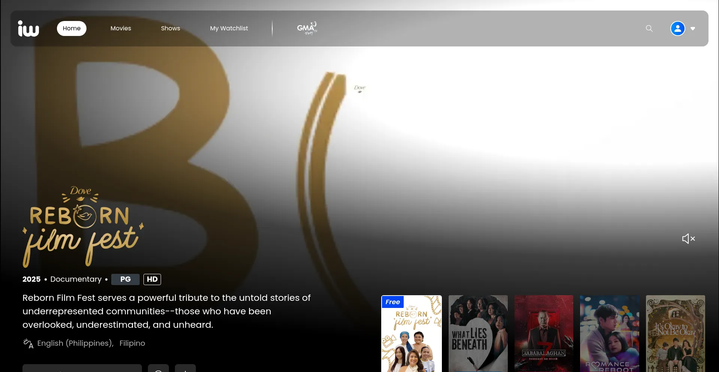Open My Watchlist page
Viewport: 719px width, 372px height.
(x=229, y=28)
